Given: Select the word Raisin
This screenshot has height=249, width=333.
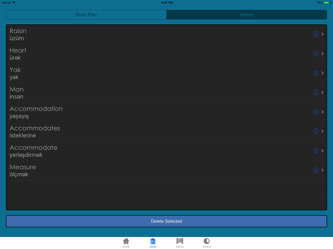Looking at the screenshot, I should pos(18,31).
